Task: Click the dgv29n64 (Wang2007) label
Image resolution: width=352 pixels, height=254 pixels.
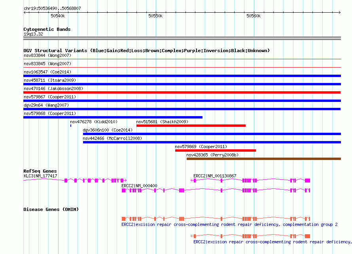Action: (46, 105)
